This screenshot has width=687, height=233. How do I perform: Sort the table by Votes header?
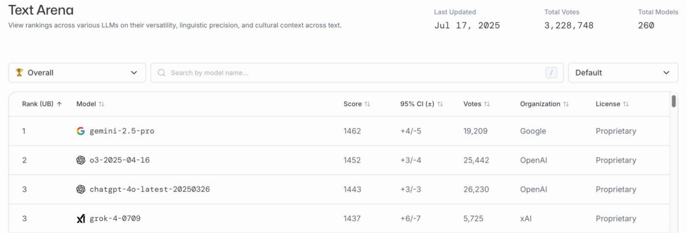tap(476, 104)
